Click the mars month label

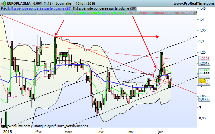[69, 132]
